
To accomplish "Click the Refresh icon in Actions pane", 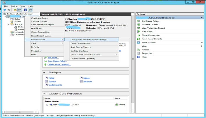I will pos(138,50).
